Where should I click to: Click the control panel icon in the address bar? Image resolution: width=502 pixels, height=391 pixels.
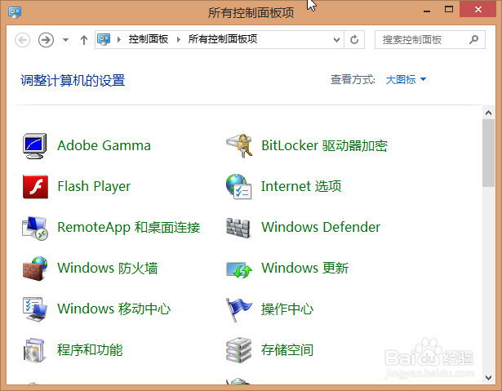[x=104, y=39]
